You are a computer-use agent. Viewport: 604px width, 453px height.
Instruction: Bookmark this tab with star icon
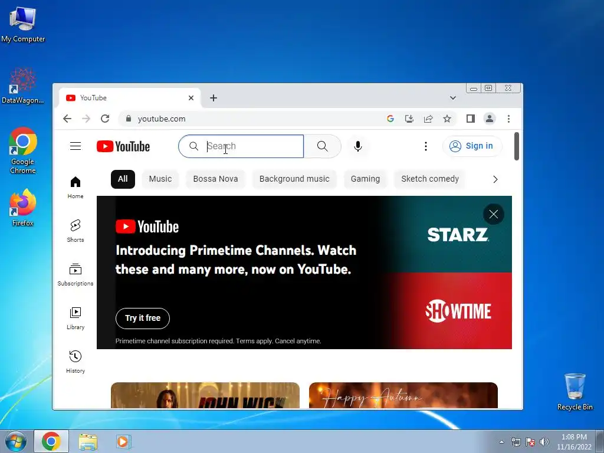(x=447, y=119)
